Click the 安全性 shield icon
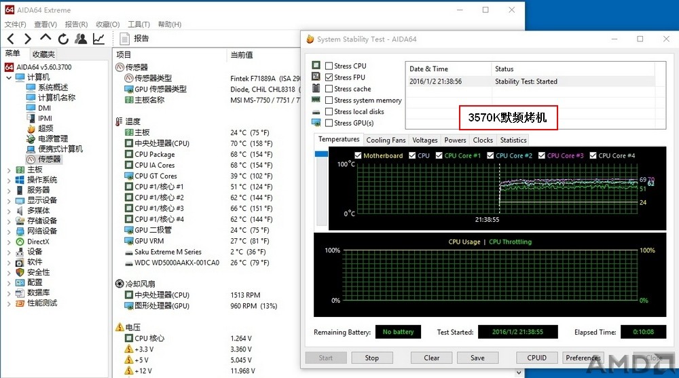Viewport: 679px width, 378px height. pos(20,272)
